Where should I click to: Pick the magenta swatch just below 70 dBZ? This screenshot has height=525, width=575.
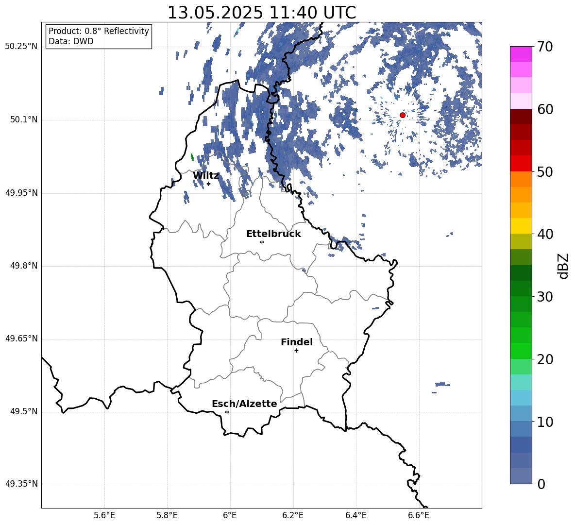[521, 54]
